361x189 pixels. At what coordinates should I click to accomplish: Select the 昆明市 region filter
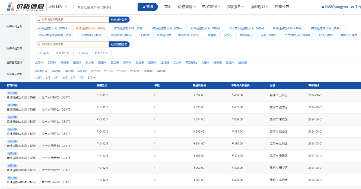tap(52, 62)
